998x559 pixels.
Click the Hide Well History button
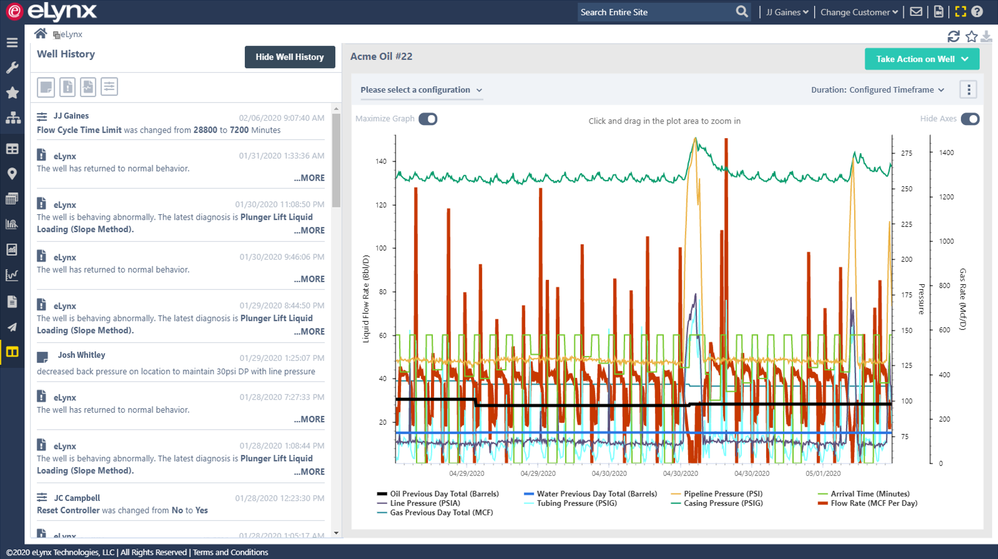289,57
